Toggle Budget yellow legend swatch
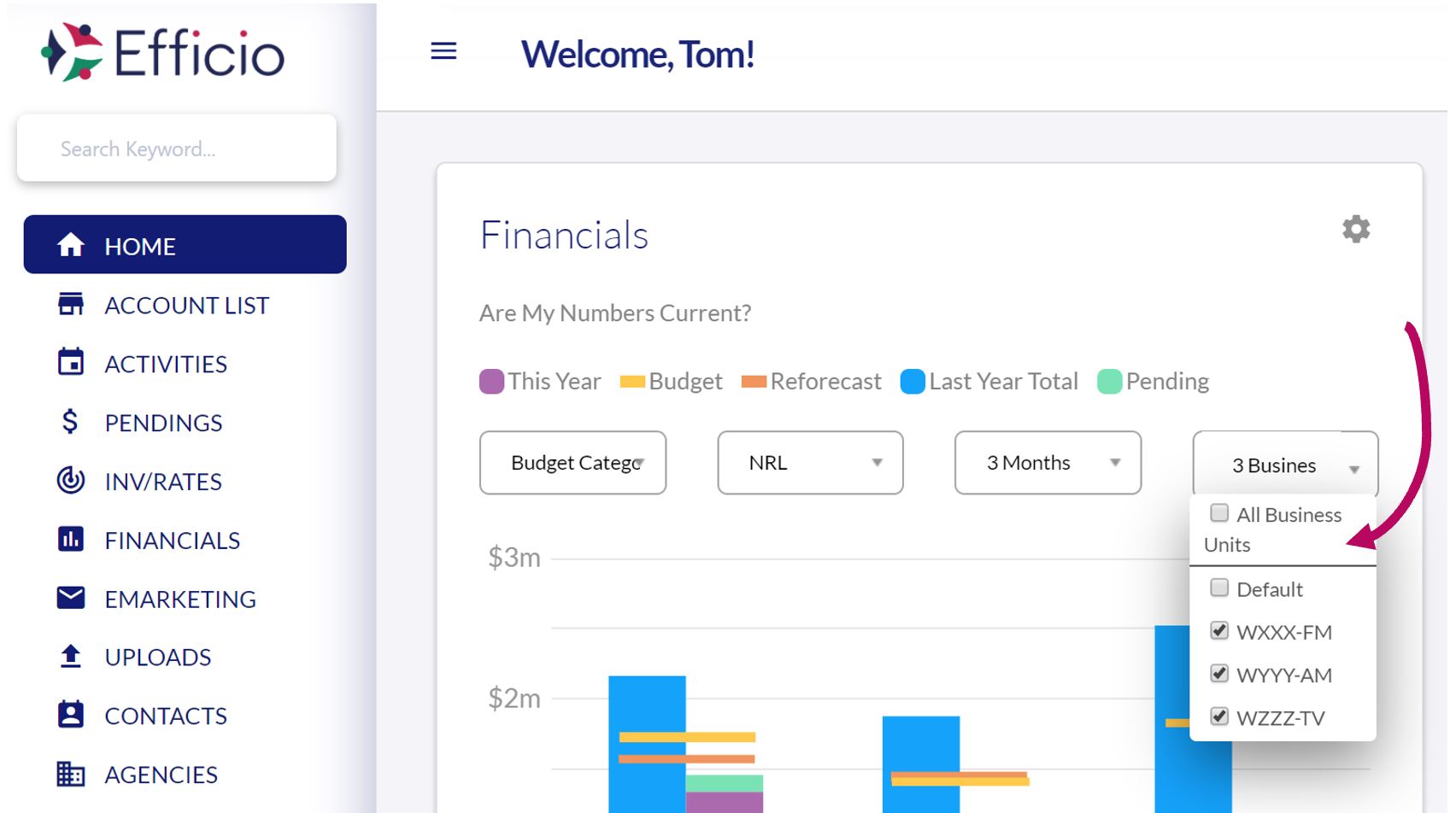 (632, 382)
